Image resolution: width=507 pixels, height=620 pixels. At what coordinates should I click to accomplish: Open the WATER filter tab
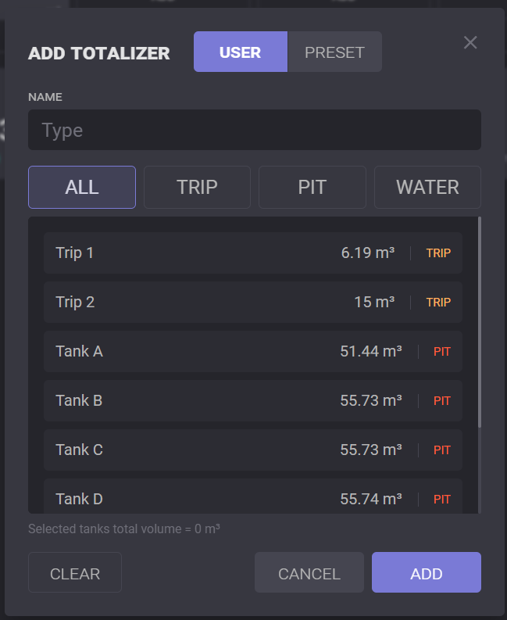(x=427, y=188)
